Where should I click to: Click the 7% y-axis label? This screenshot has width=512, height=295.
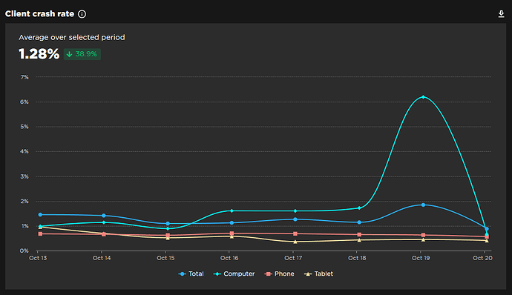tap(24, 77)
